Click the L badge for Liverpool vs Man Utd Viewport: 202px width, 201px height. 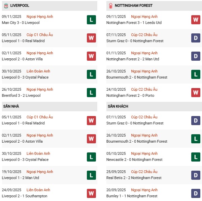click(x=91, y=175)
